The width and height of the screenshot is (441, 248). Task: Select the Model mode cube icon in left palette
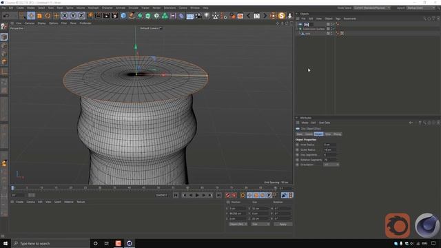(4, 37)
